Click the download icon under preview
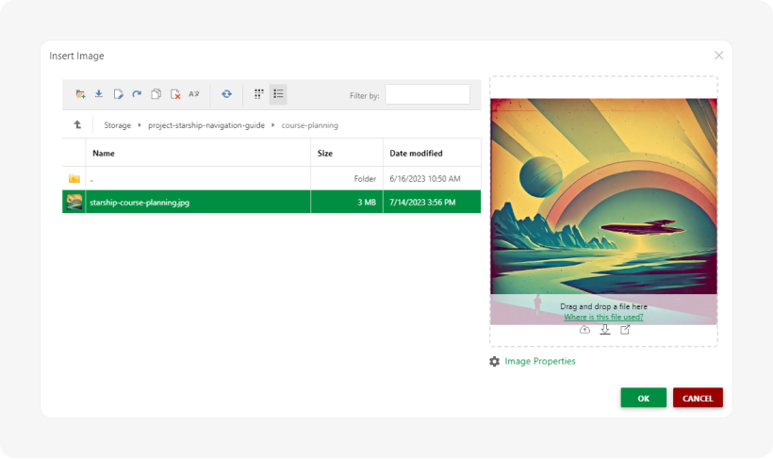This screenshot has width=773, height=459. tap(605, 330)
